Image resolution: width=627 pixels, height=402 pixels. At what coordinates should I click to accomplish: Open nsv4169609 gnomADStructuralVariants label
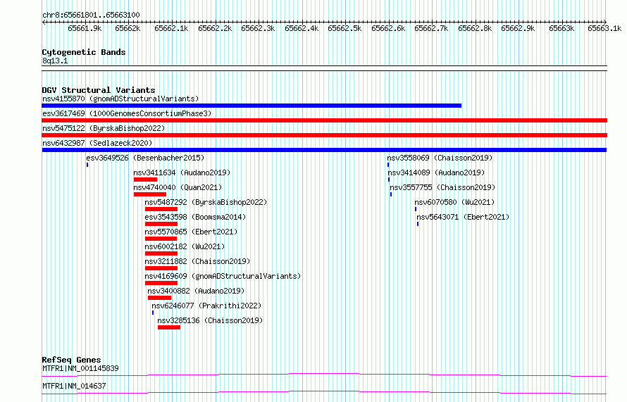pos(223,276)
